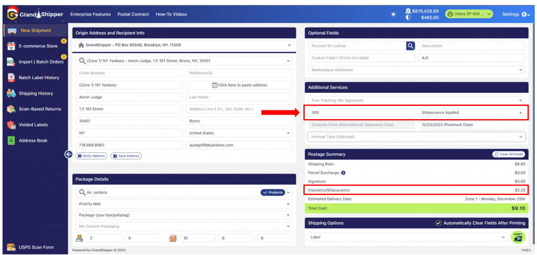Click the shield insurance balance icon
Image resolution: width=537 pixels, height=255 pixels.
pyautogui.click(x=408, y=18)
